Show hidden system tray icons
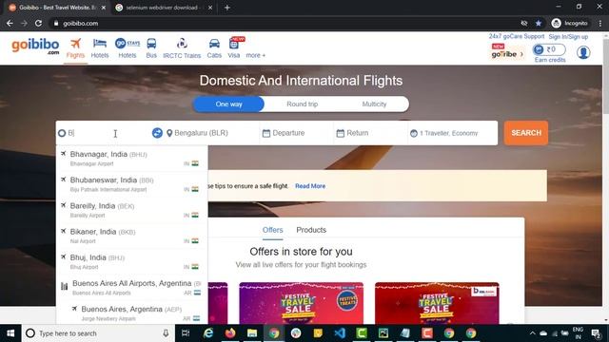Screen dimensions: 609x342 533,333
